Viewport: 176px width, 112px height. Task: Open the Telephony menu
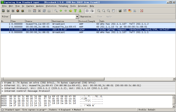63,6
